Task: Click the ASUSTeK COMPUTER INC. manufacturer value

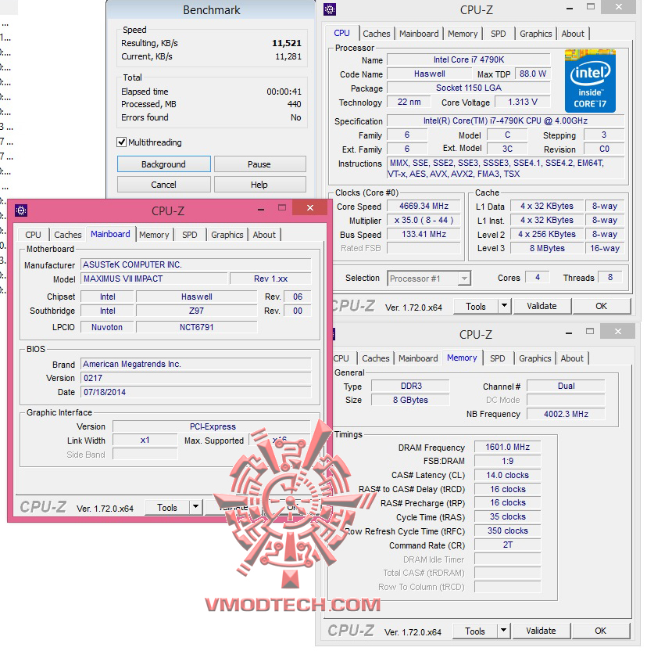Action: point(196,264)
